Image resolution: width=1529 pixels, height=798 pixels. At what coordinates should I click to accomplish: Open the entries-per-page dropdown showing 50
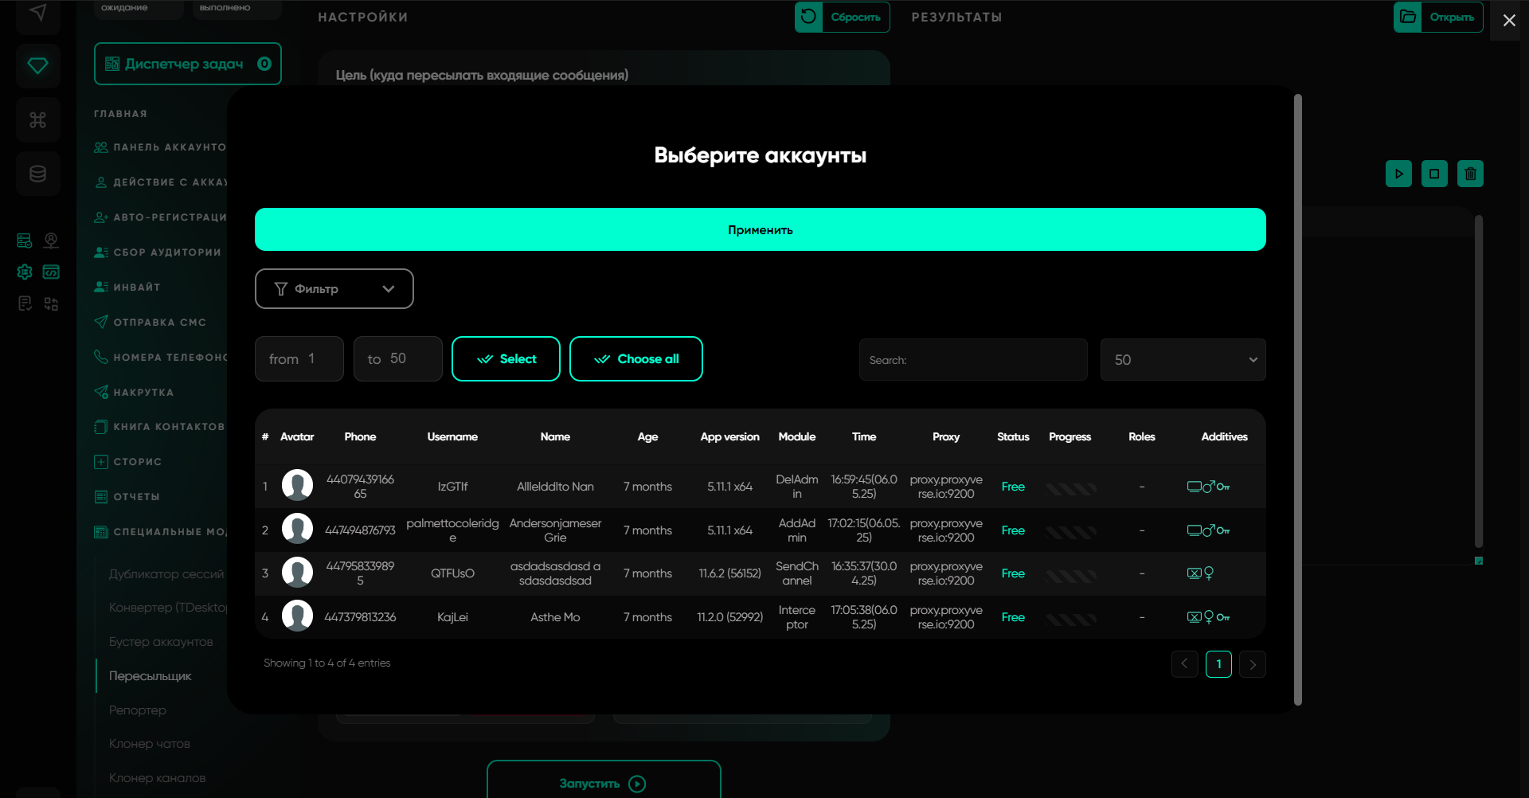coord(1183,360)
